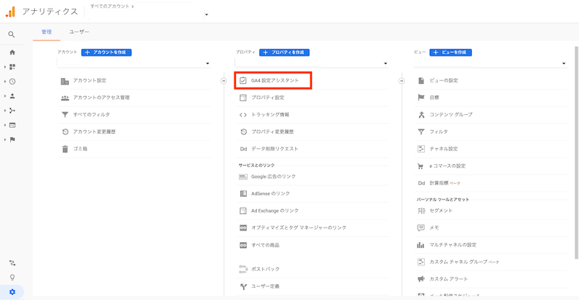Expand the Audience sidebar section arrow
This screenshot has height=300, width=579.
5,96
